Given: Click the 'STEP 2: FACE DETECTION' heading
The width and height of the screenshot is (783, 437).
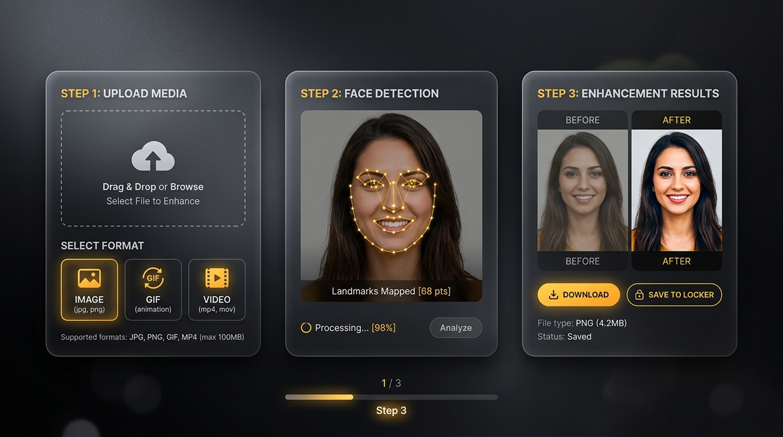Looking at the screenshot, I should [x=369, y=94].
